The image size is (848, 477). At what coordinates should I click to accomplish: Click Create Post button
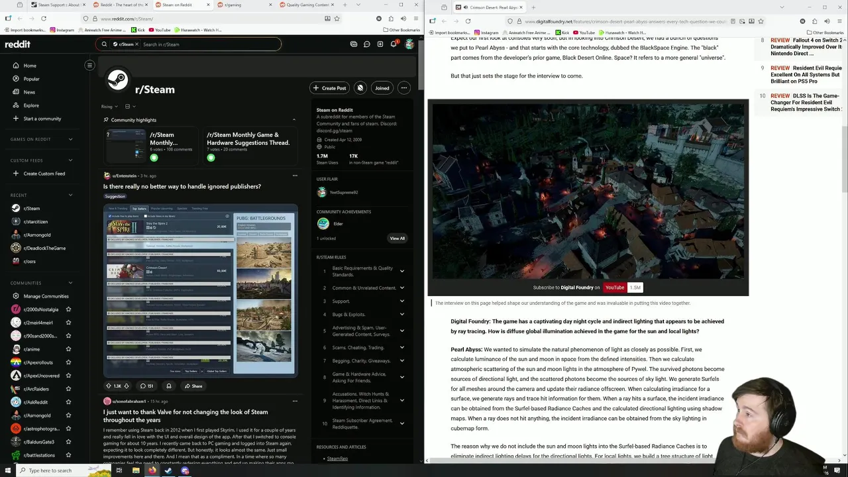tap(330, 88)
